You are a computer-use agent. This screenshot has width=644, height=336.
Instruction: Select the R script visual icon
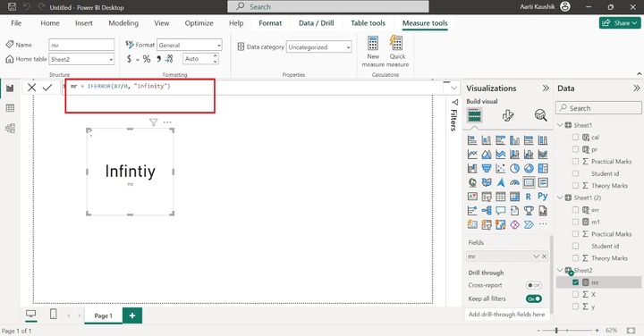pyautogui.click(x=529, y=197)
